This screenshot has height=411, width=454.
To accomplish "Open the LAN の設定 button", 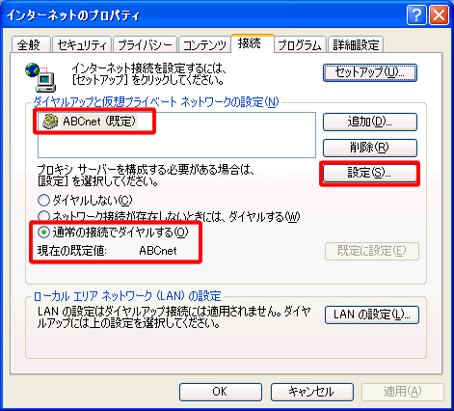I will [372, 315].
